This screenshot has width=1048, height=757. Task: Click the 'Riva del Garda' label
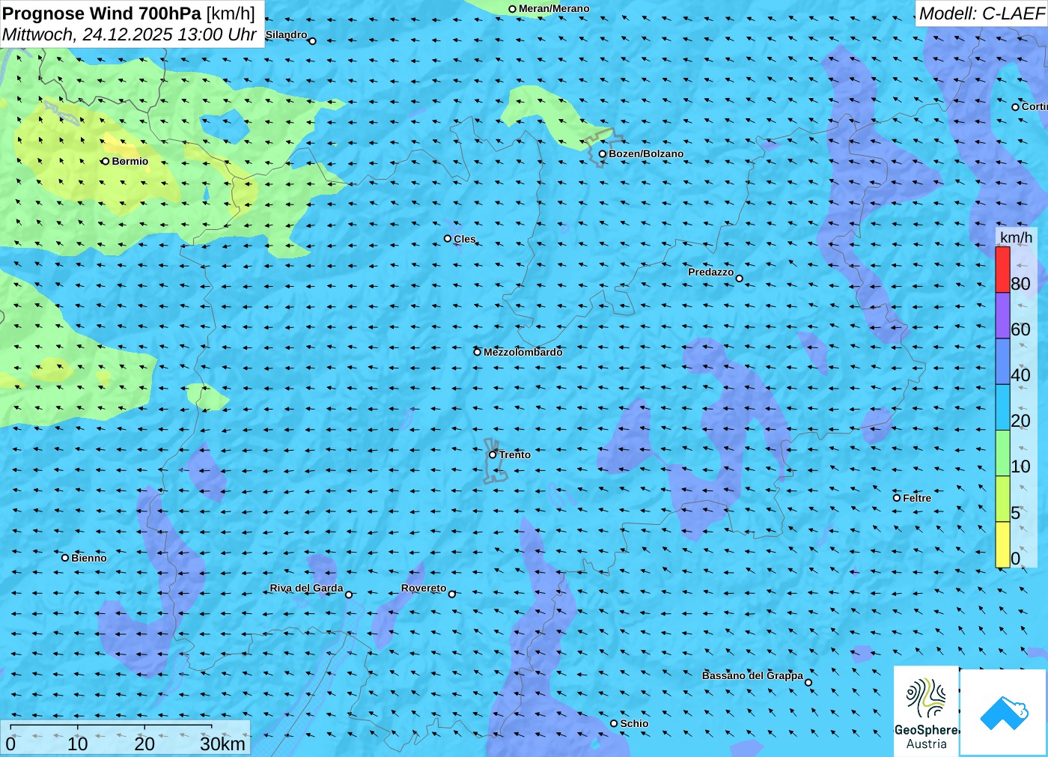[x=307, y=588]
